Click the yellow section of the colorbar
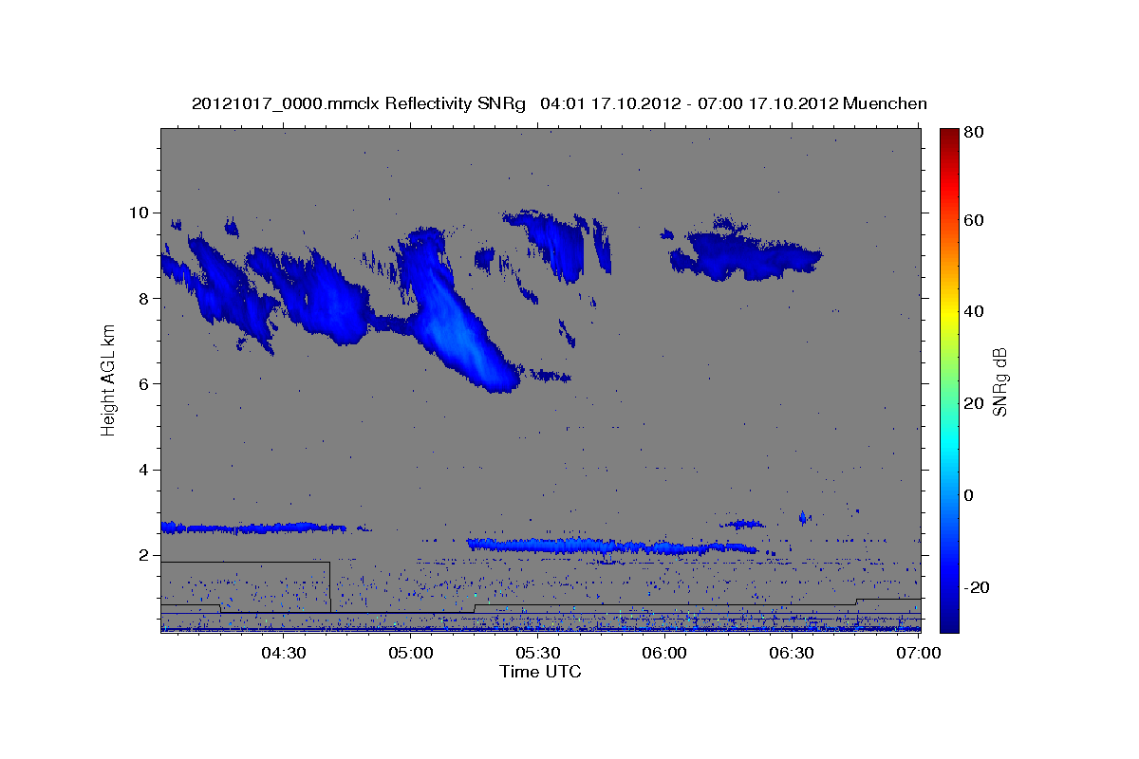 (x=949, y=311)
